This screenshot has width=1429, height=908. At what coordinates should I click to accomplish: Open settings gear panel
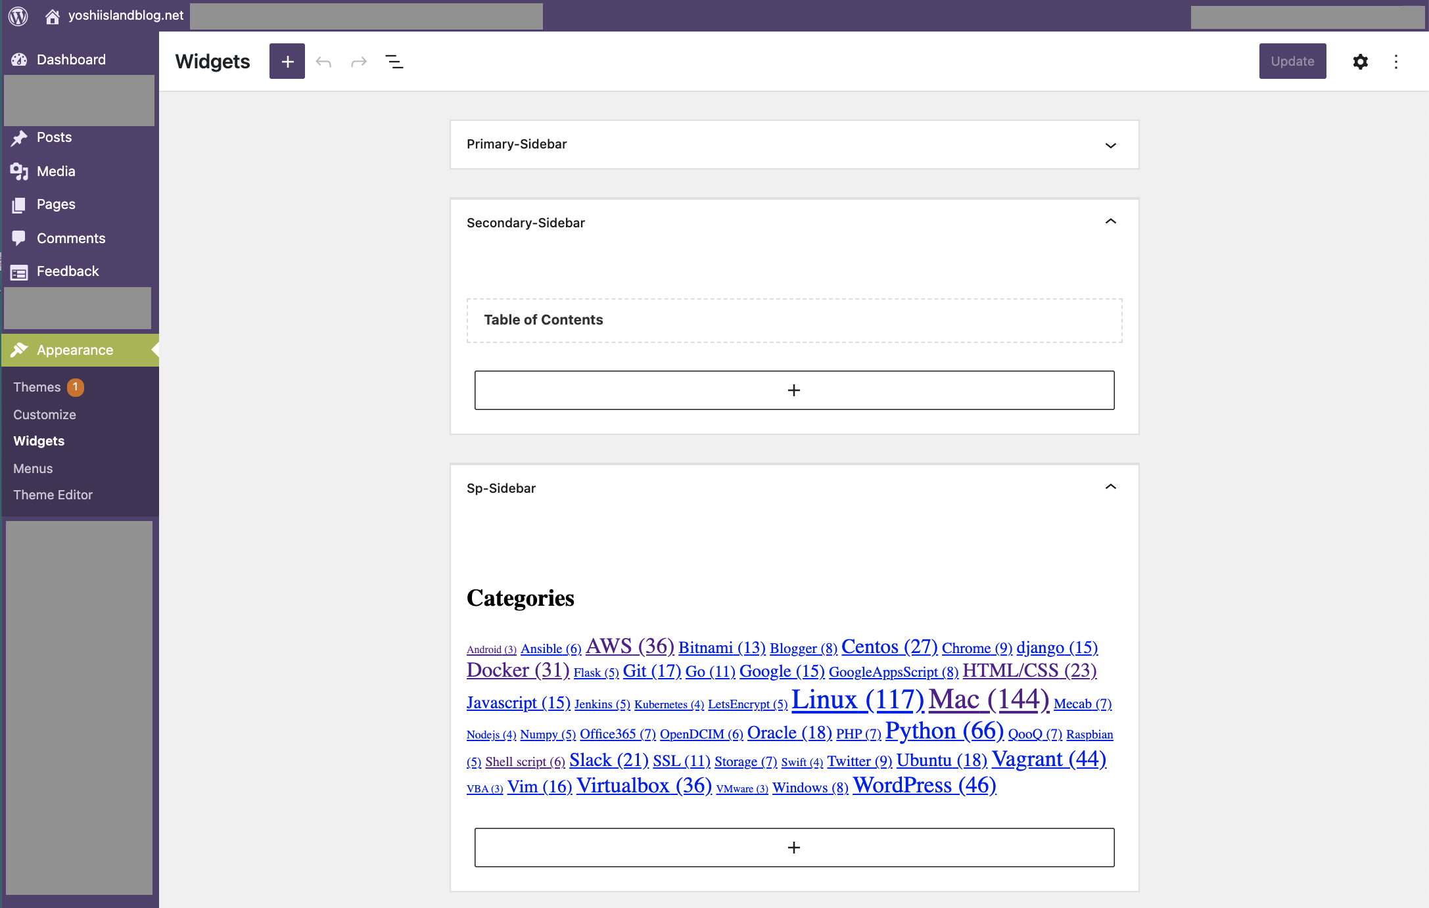click(x=1361, y=61)
